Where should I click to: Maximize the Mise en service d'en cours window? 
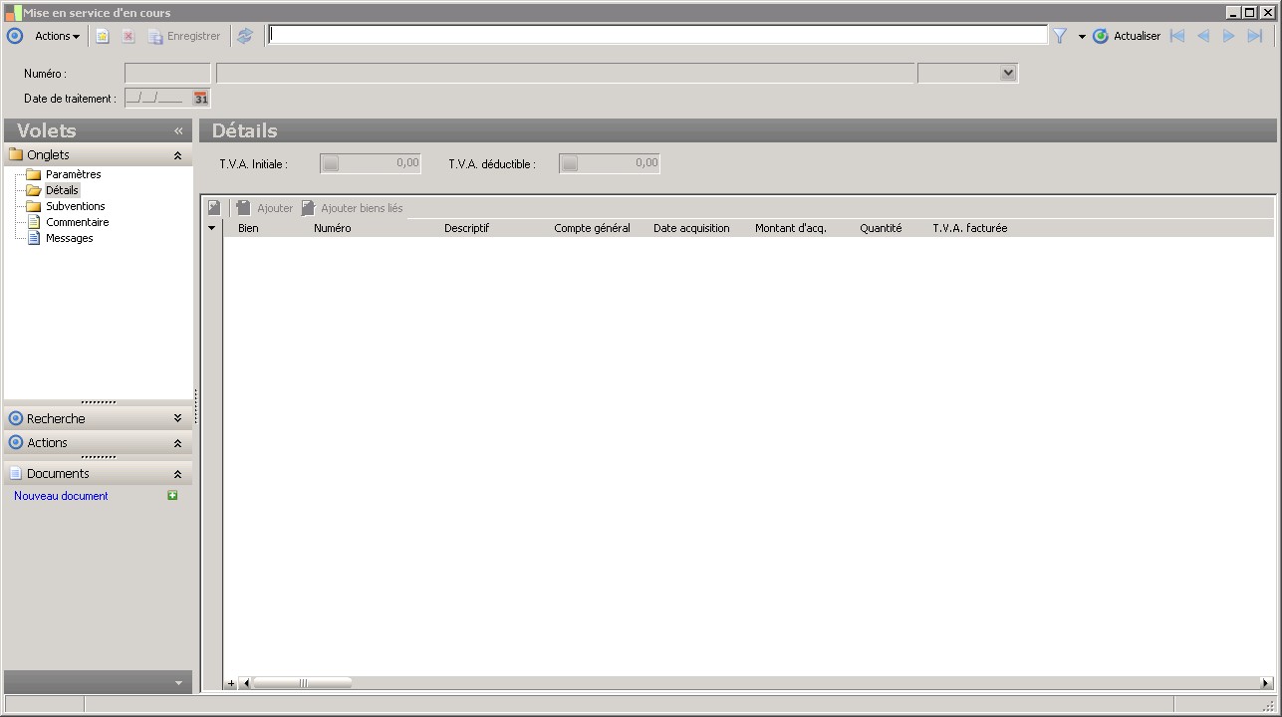(x=1249, y=13)
